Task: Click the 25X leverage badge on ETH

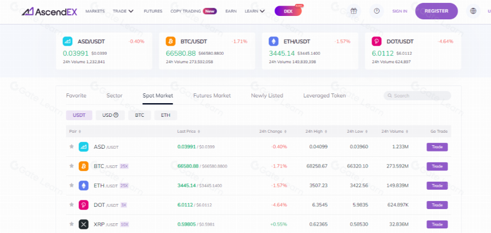Action: coord(124,186)
